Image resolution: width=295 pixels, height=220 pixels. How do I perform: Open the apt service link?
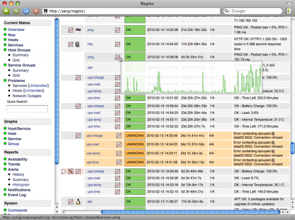[89, 201]
